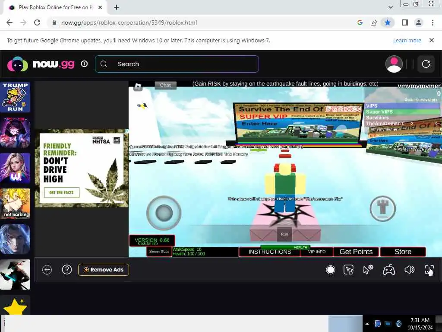Click the Learn more link
Viewport: 442px width, 332px height.
click(x=407, y=40)
